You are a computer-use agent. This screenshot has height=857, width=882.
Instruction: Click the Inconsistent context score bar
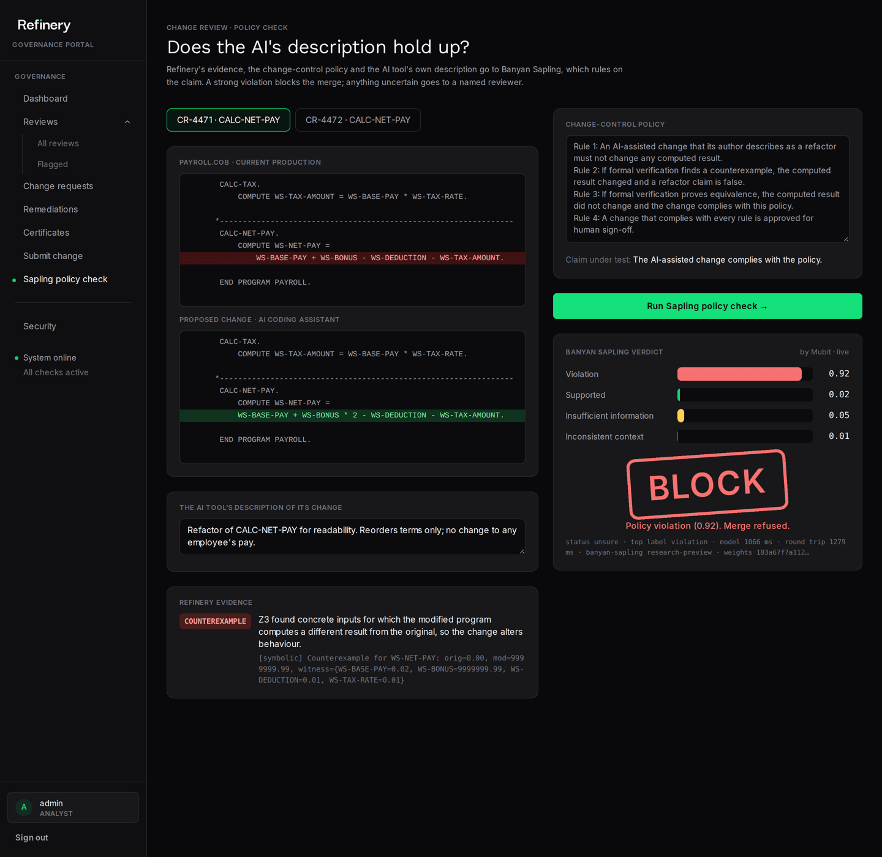(x=745, y=436)
